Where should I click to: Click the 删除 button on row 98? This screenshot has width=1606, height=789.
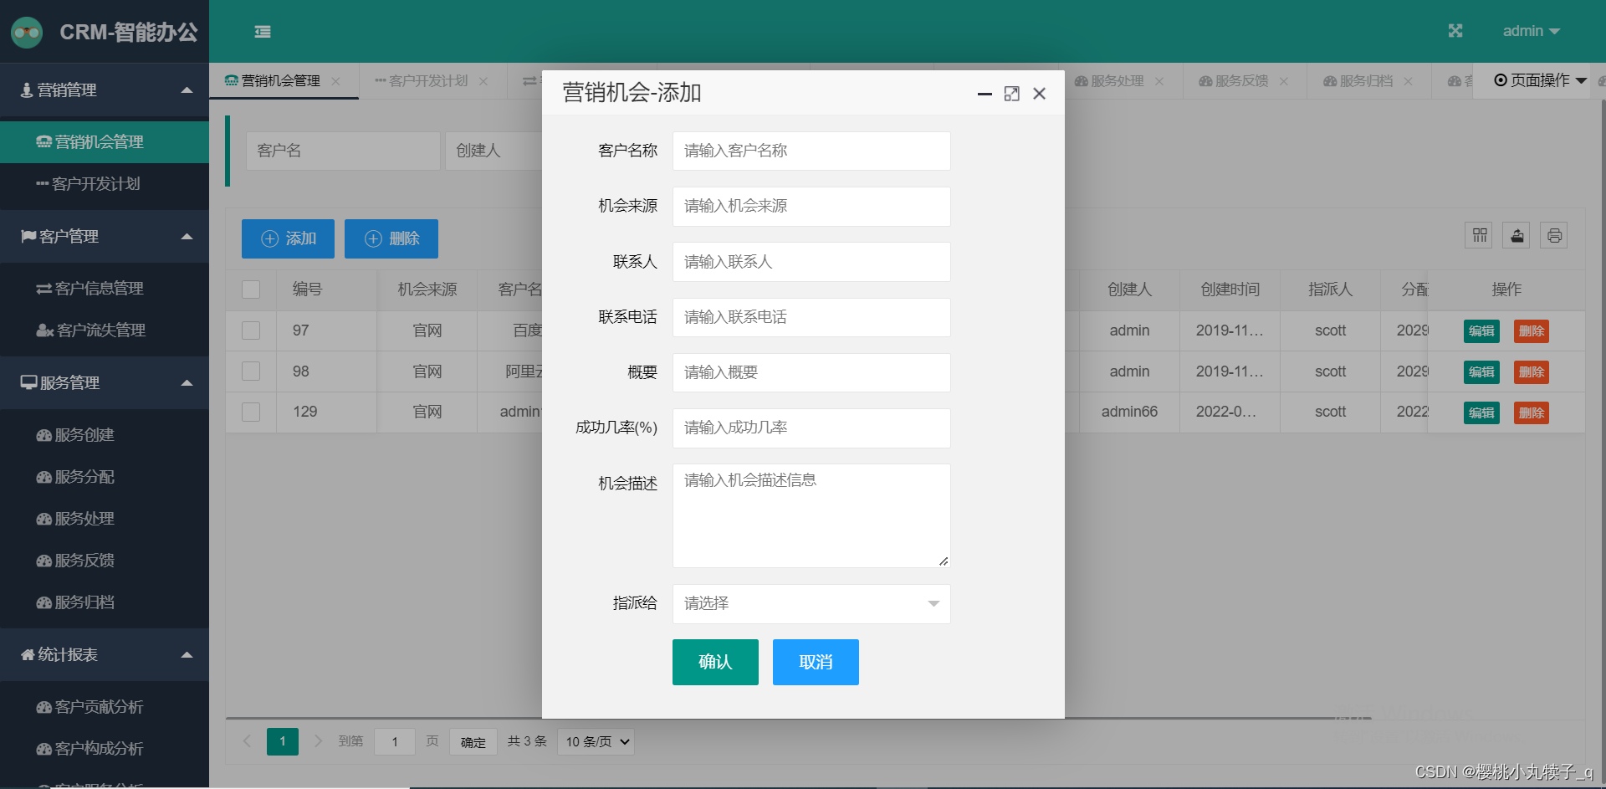pyautogui.click(x=1531, y=371)
